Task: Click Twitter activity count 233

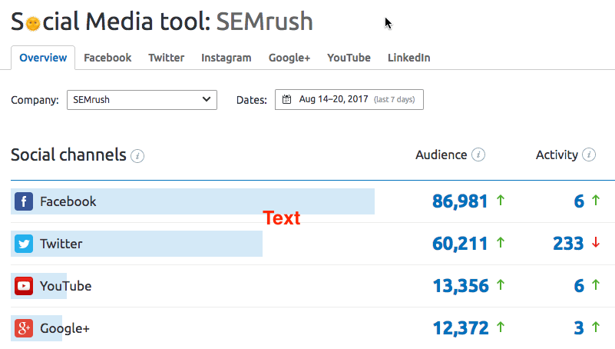Action: (x=568, y=244)
